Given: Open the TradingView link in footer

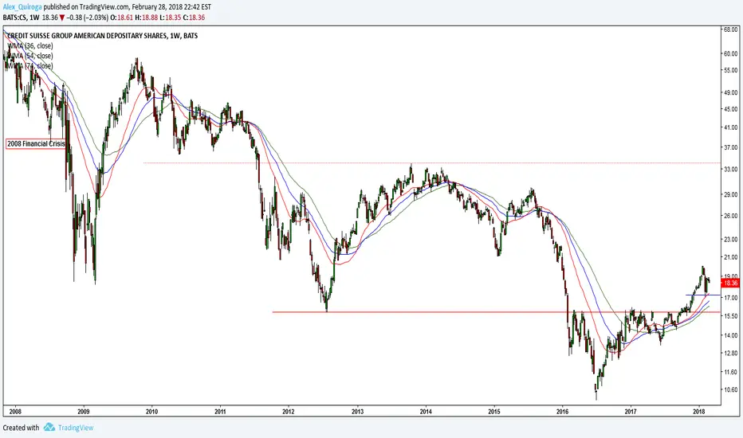Looking at the screenshot, I should [76, 428].
